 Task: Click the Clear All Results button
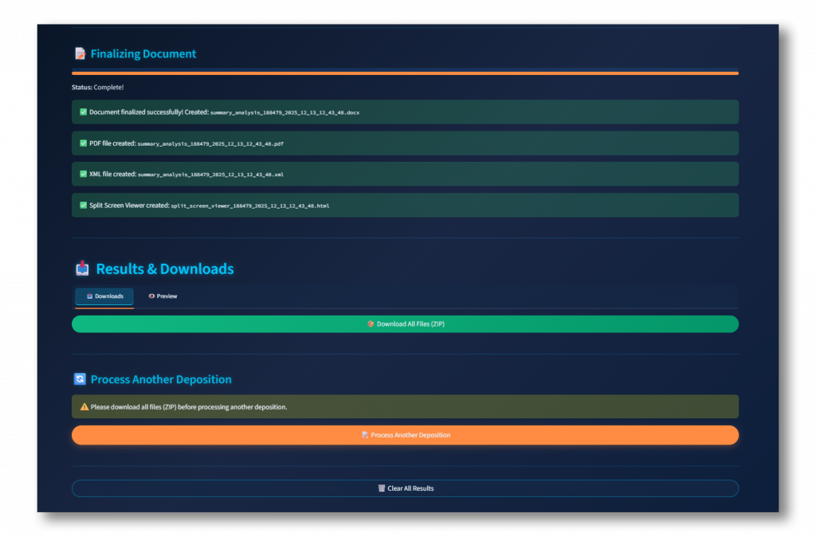[405, 488]
